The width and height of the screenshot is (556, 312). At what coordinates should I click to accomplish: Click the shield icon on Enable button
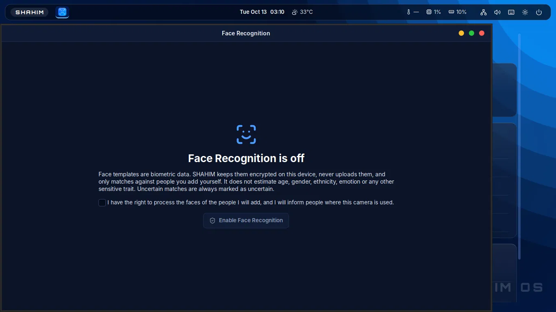[x=212, y=220]
